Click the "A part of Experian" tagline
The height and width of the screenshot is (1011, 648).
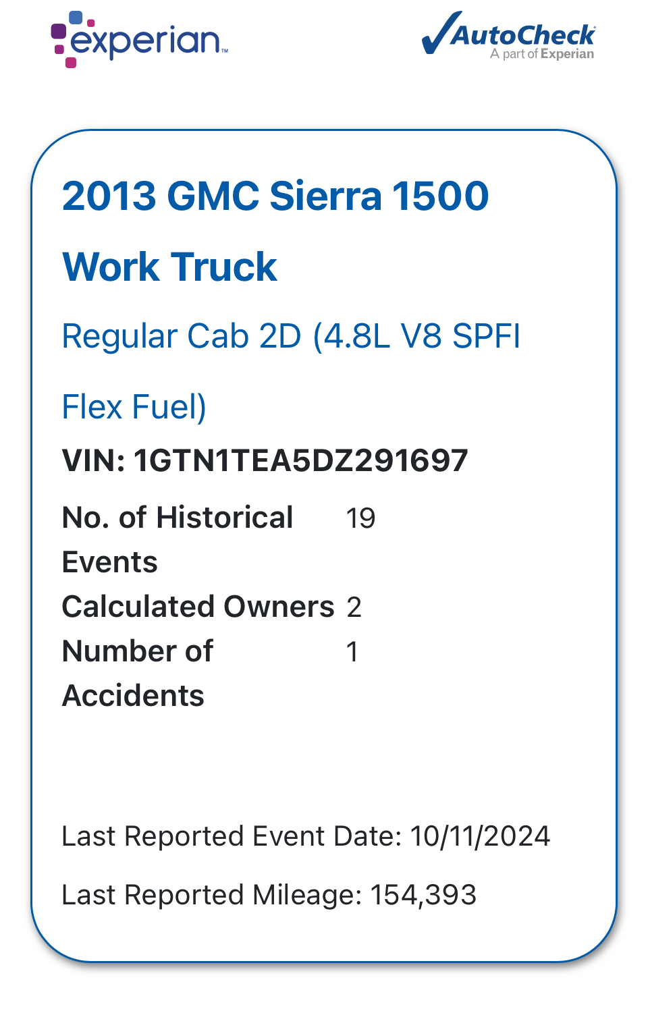click(x=542, y=54)
